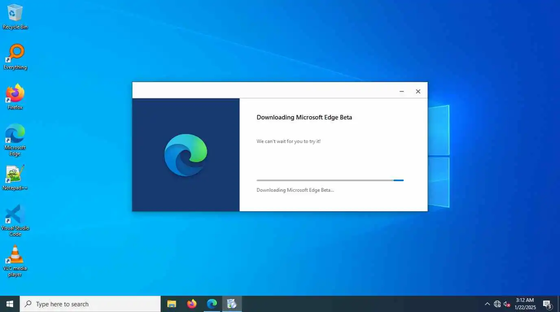Screen dimensions: 560x312
Task: Minimize the Edge Beta installer window
Action: pos(402,91)
